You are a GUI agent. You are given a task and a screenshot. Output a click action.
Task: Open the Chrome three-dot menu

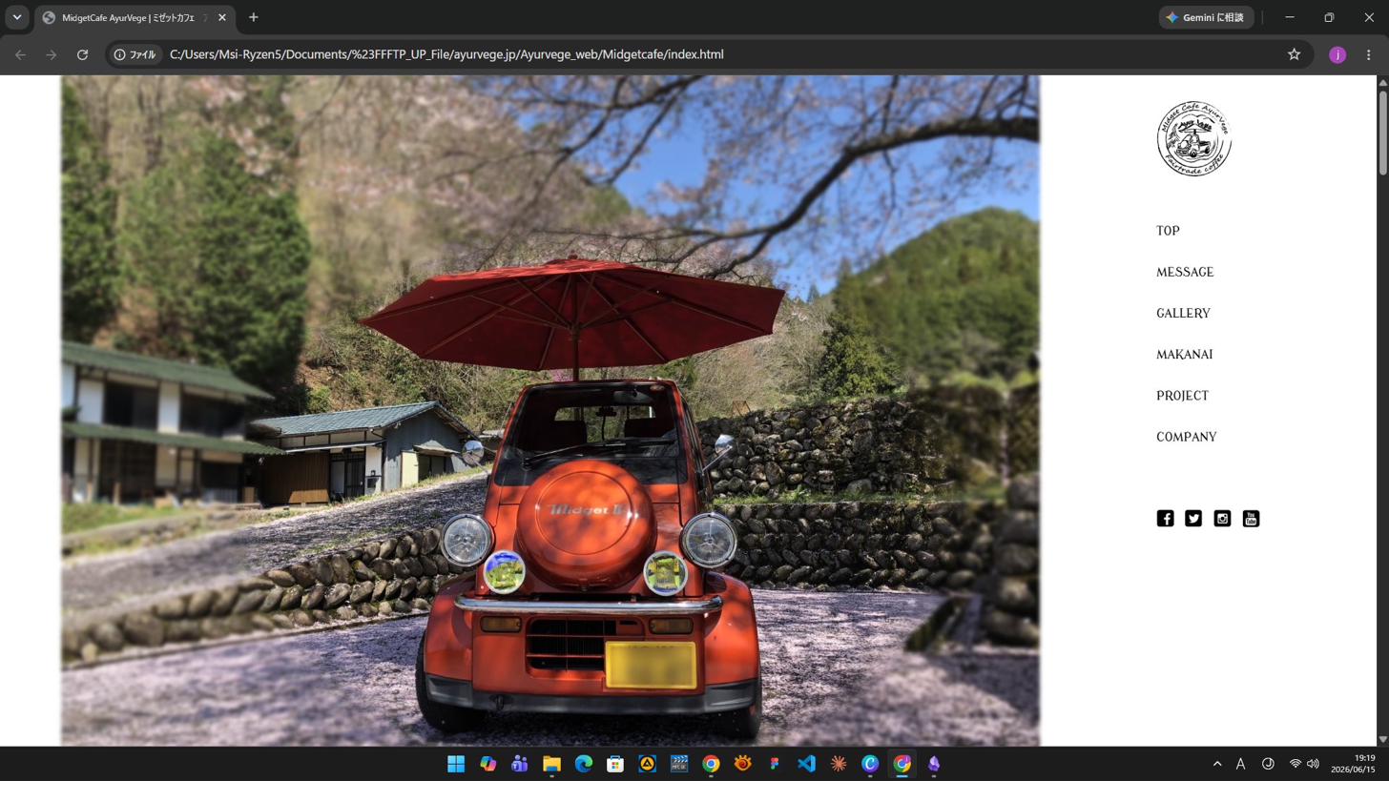coord(1368,54)
